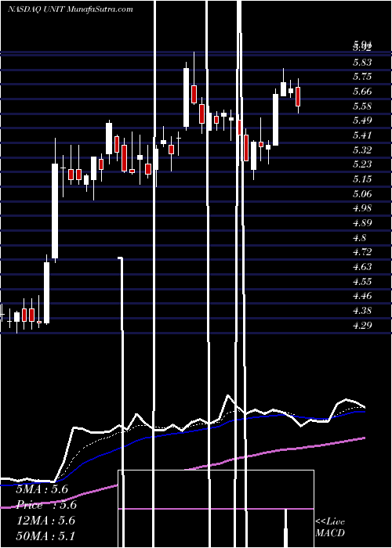Click the MACD label
The image size is (392, 548).
330,533
